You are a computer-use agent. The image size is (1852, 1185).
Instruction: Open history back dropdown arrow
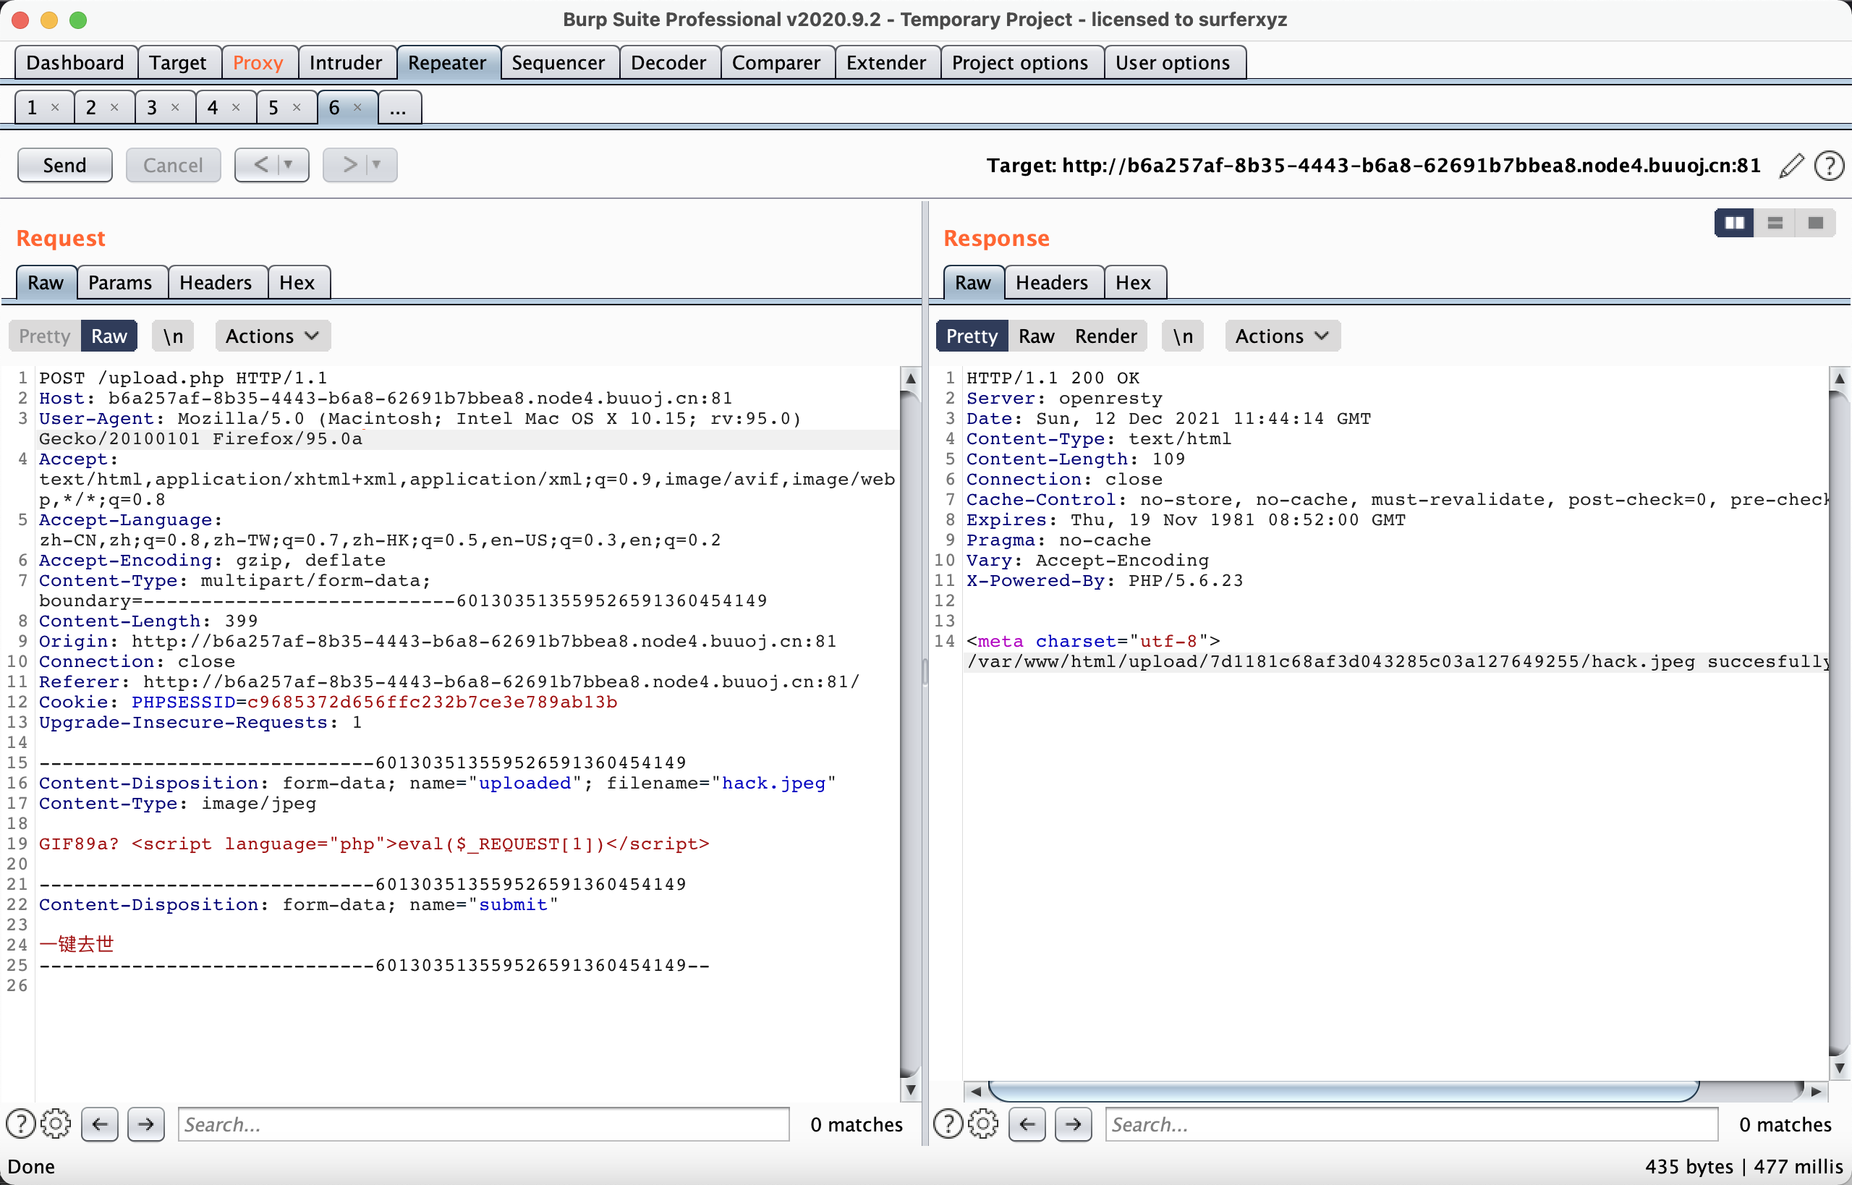(289, 165)
